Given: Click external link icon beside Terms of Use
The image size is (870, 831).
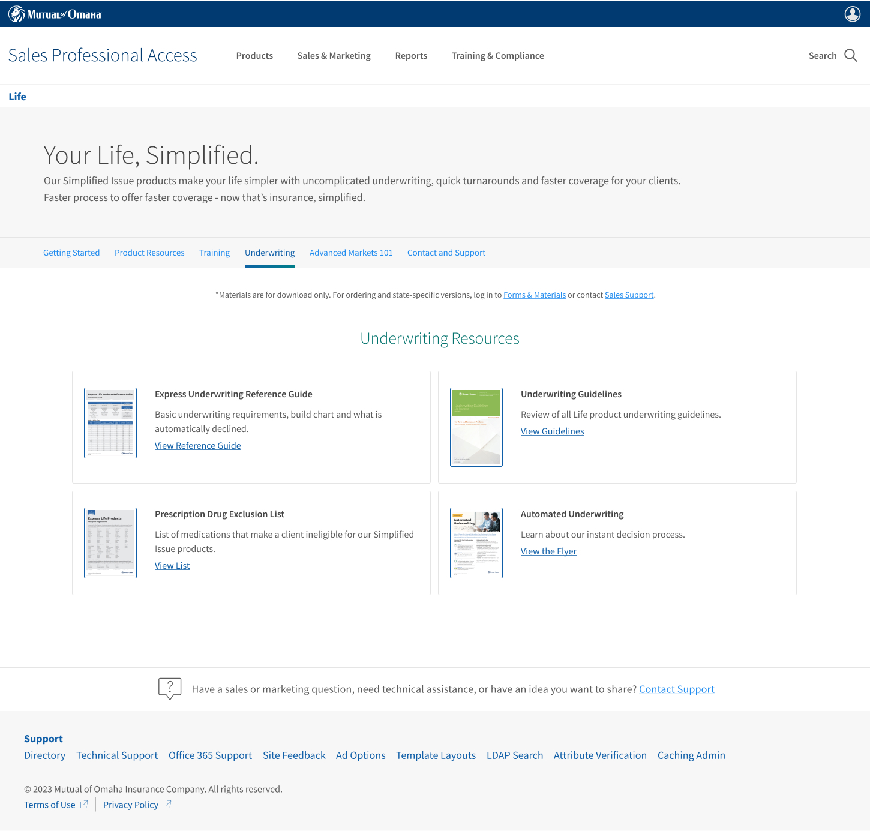Looking at the screenshot, I should point(84,805).
